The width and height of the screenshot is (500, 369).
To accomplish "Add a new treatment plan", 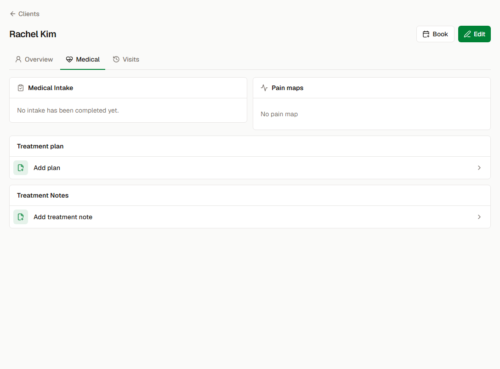I will click(x=250, y=168).
